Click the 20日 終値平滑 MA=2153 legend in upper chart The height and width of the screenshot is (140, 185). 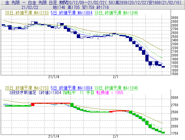[27, 13]
